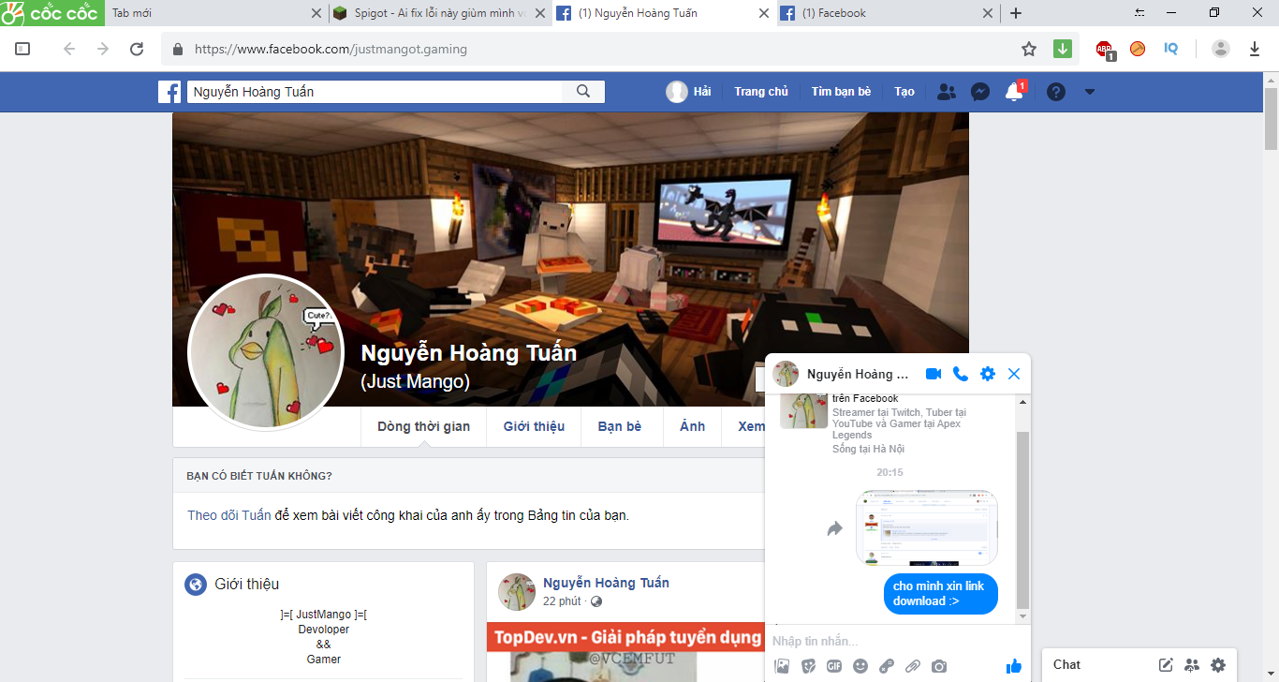Open the IQ extension
1279x682 pixels.
[x=1170, y=49]
